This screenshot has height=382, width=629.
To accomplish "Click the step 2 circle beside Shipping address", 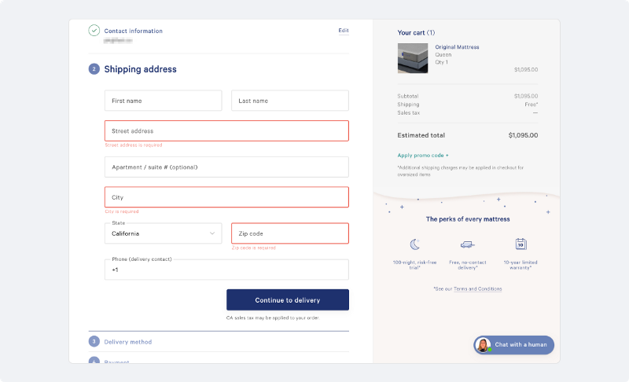I will [94, 69].
